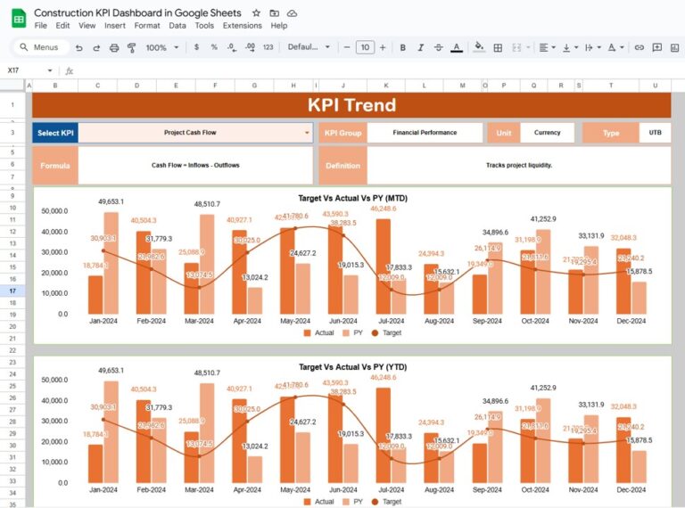Print the sheet using printer icon

pyautogui.click(x=114, y=47)
